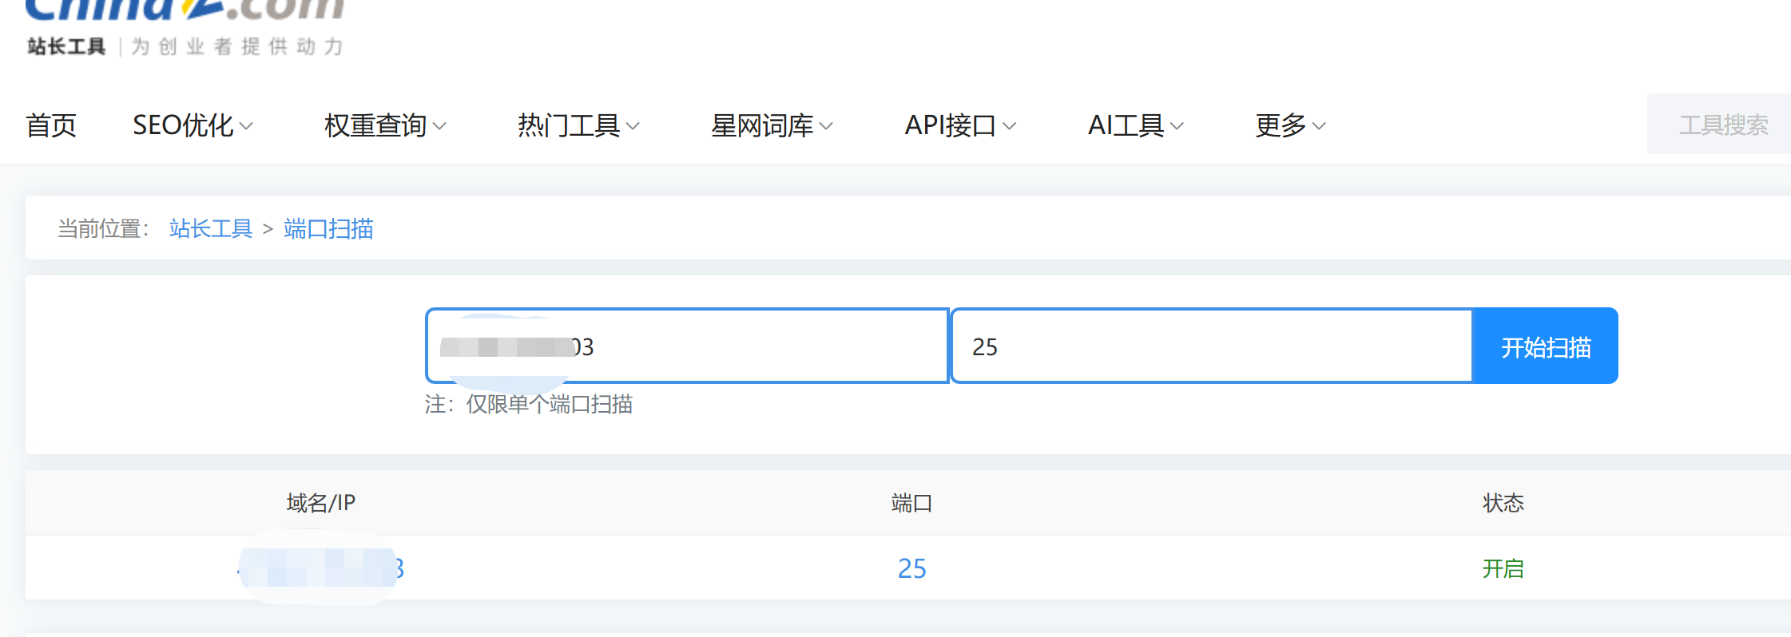Click port 25 in the result row
Viewport: 1791px width, 637px height.
[x=911, y=568]
